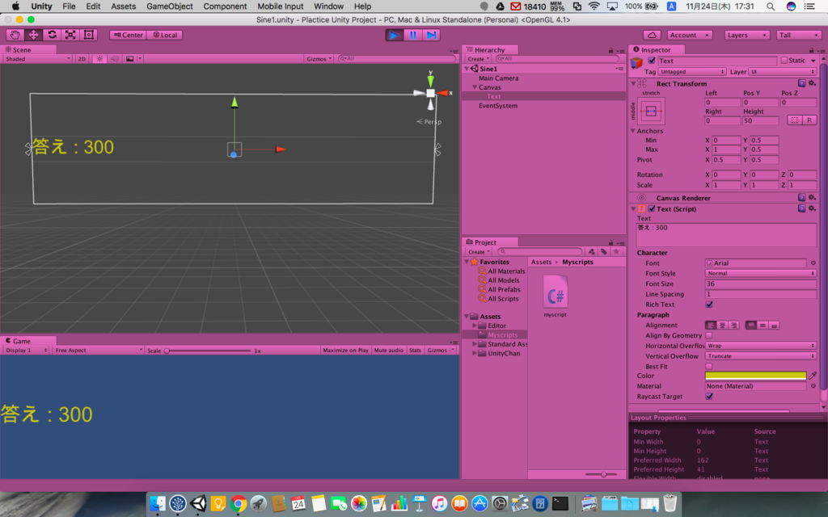
Task: Select the Rotate tool in the toolbar
Action: click(x=52, y=35)
